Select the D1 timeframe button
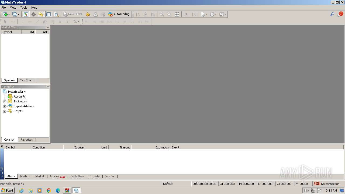The width and height of the screenshot is (345, 194). tap(132, 22)
